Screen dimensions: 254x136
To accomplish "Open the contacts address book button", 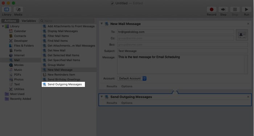I will click(242, 35).
